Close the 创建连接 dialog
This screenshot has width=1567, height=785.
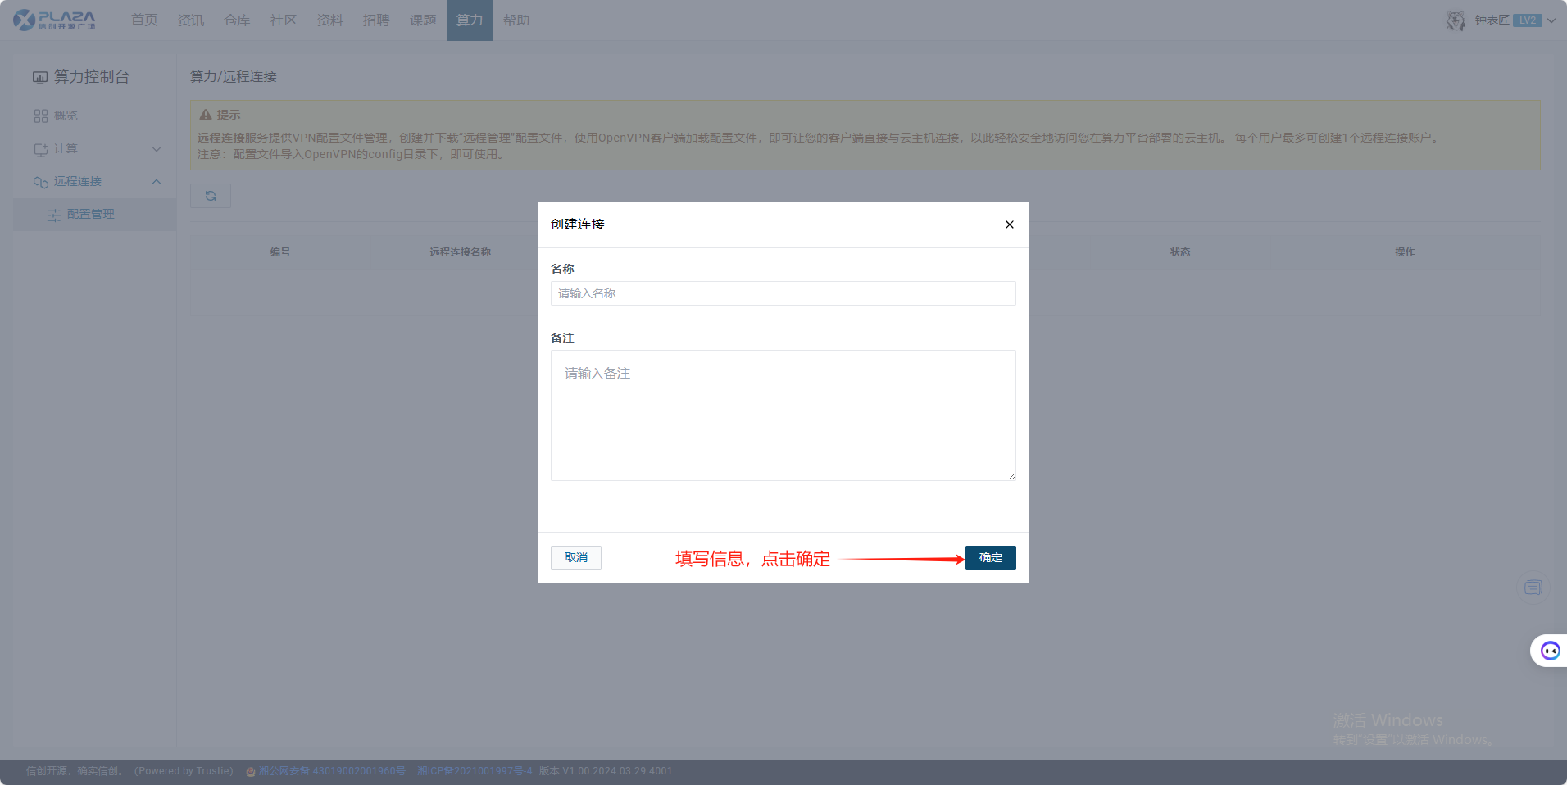pos(1009,225)
